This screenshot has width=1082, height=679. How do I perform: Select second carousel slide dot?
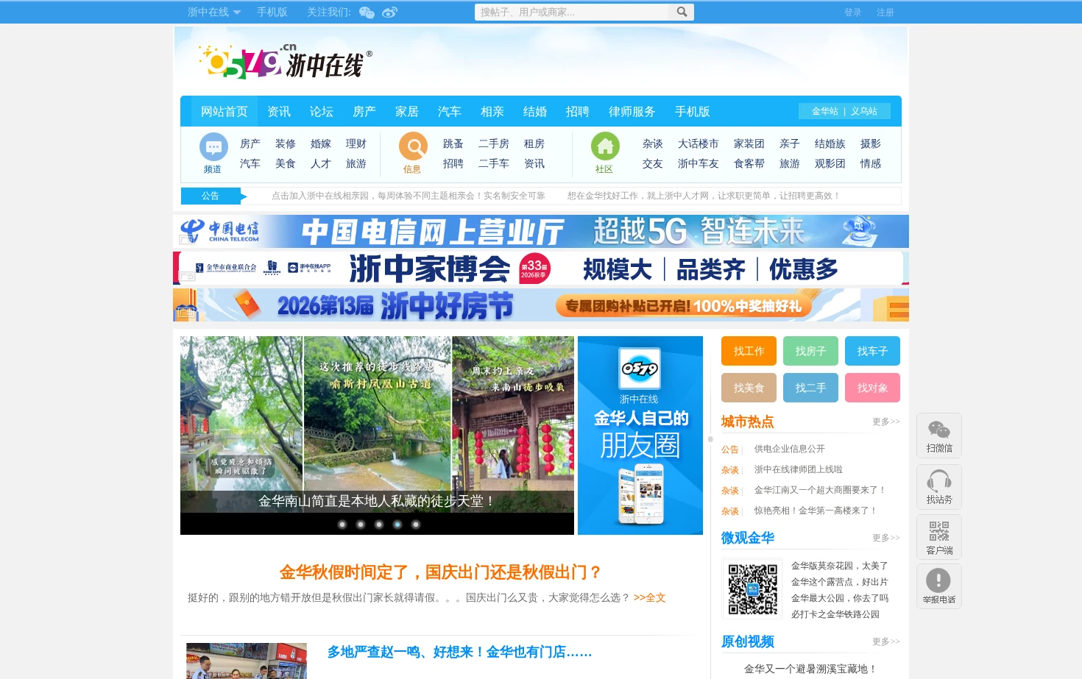point(361,525)
